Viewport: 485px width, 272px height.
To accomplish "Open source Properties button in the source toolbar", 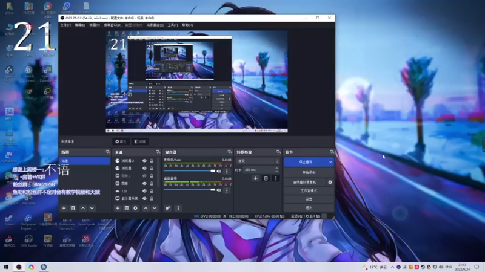I will [121, 141].
